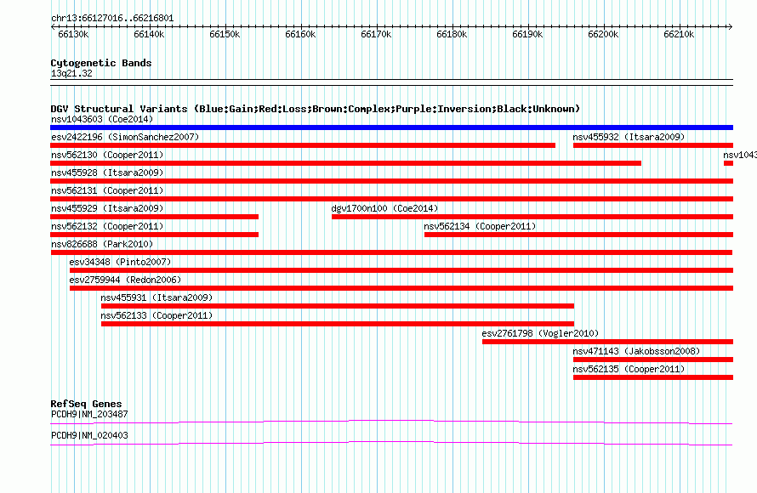Viewport: 757px width, 493px height.
Task: Open nsv826688 (Park2010) variant label
Action: [x=102, y=244]
